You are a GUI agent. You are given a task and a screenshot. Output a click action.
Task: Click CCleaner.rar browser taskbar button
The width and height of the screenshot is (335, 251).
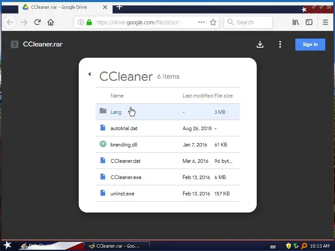[x=117, y=246]
